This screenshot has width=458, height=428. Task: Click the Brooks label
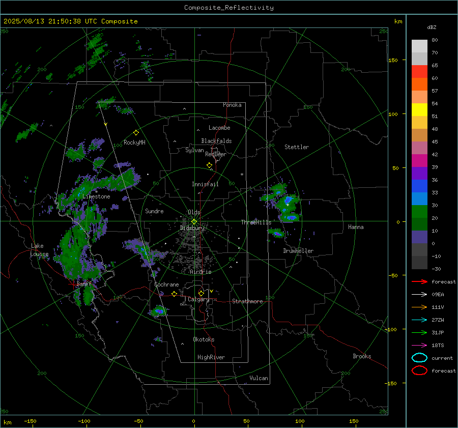tap(362, 356)
